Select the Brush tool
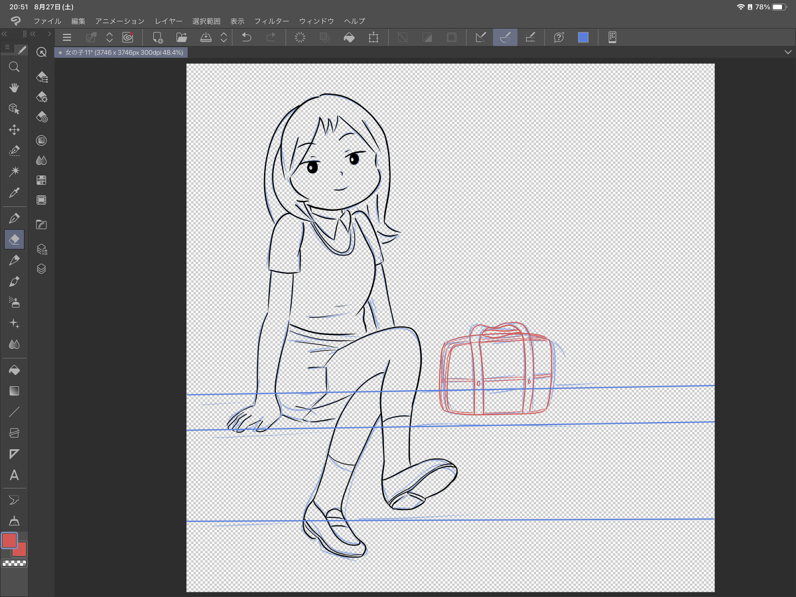The image size is (796, 597). tap(14, 281)
